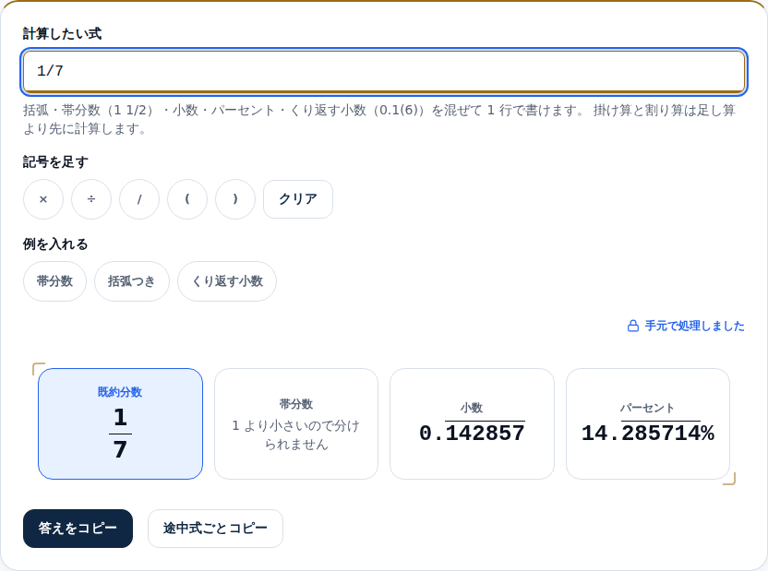This screenshot has width=768, height=571.
Task: Click the 手元で処理しました text
Action: coord(694,326)
